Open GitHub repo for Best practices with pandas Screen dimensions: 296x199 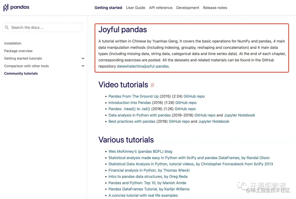179,121
